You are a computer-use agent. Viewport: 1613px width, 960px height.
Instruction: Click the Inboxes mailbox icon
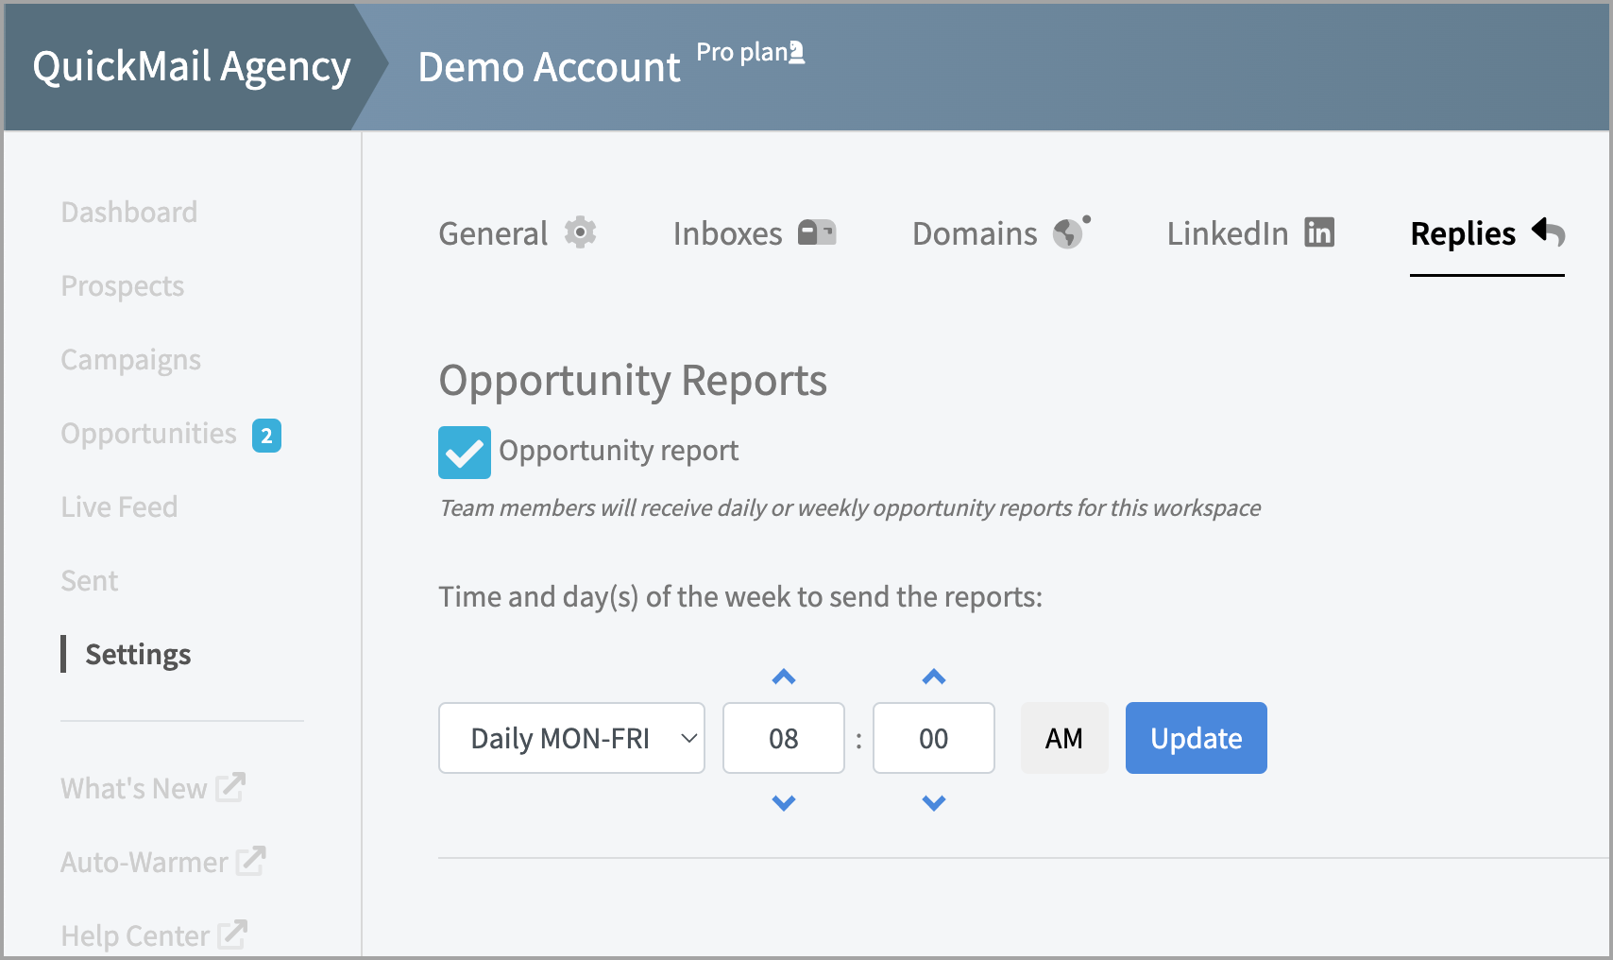pos(817,232)
